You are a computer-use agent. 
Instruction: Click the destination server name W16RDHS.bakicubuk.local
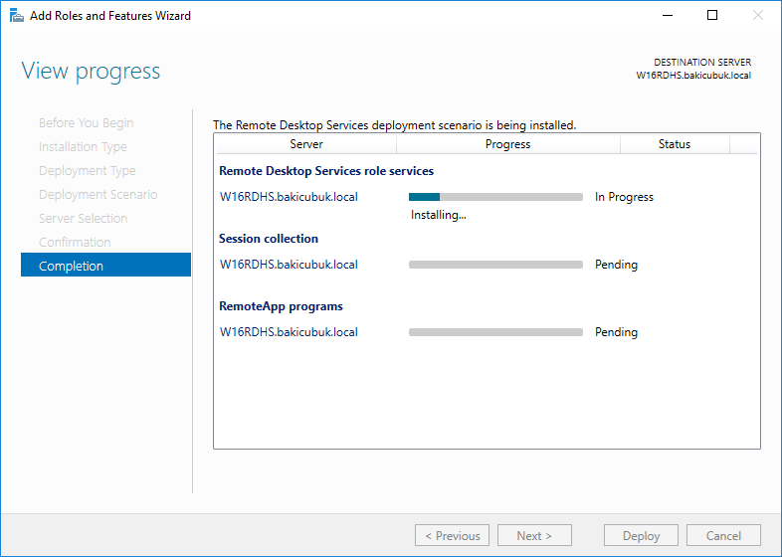tap(693, 76)
